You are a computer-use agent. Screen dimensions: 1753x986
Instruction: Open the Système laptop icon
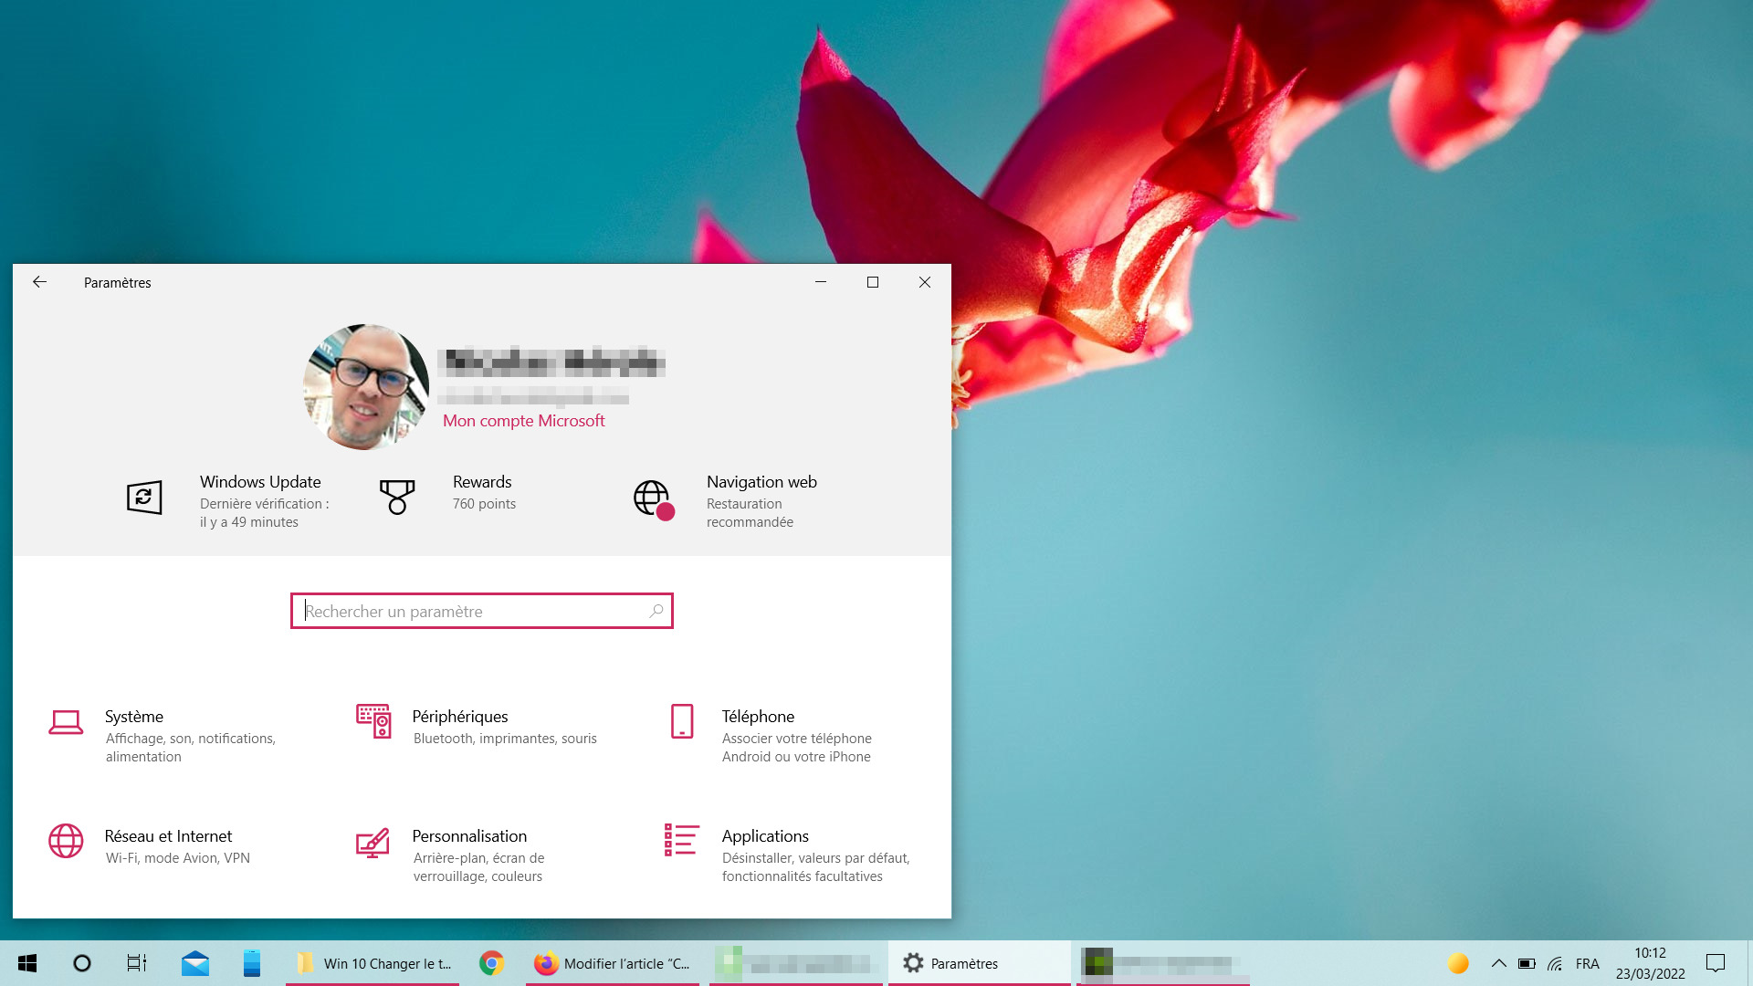pos(66,723)
